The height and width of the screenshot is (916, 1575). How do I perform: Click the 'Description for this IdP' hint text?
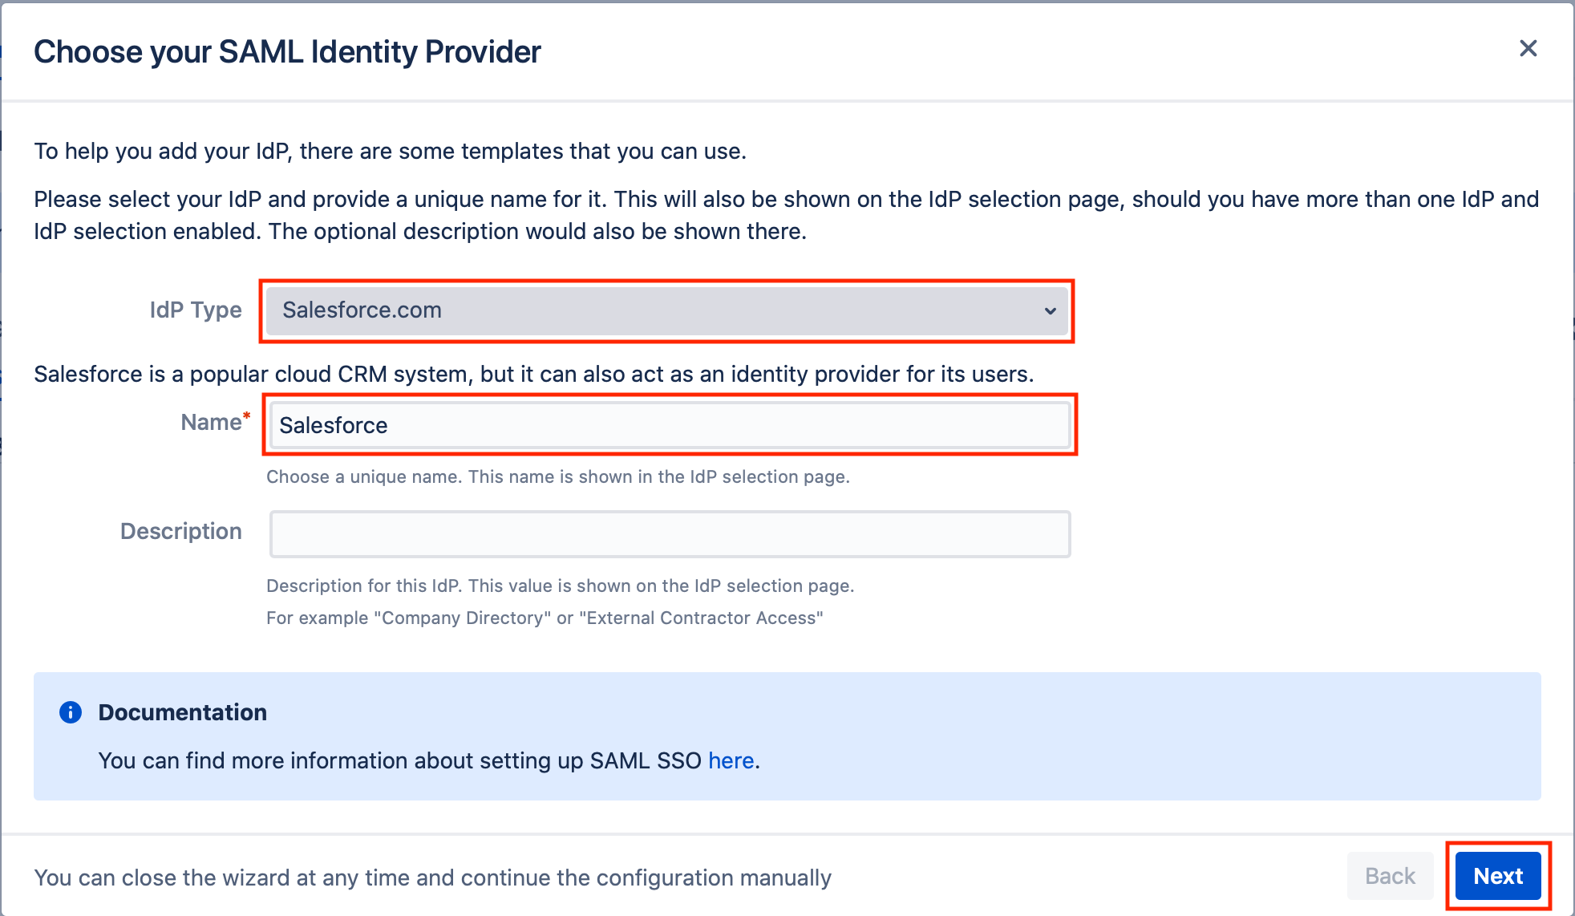(560, 586)
